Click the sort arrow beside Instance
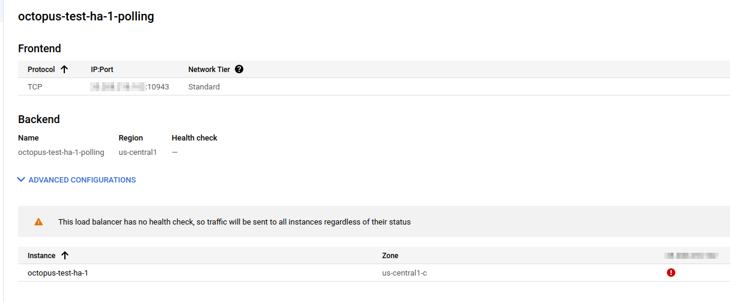This screenshot has width=730, height=302. [65, 255]
